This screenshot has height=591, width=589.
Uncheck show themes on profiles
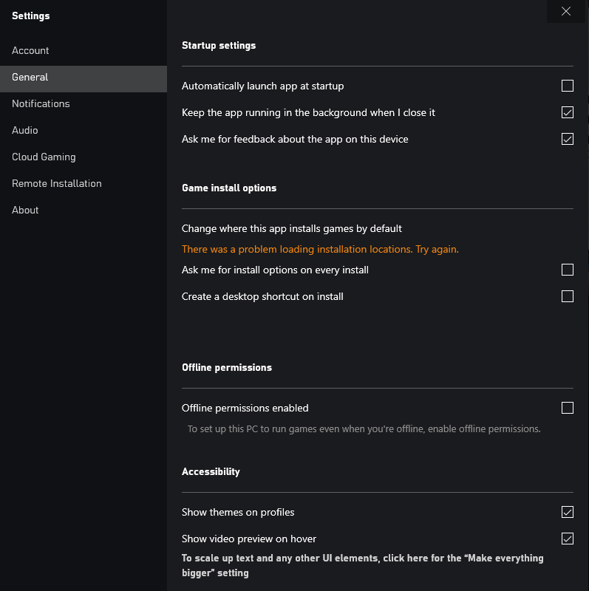click(x=568, y=512)
